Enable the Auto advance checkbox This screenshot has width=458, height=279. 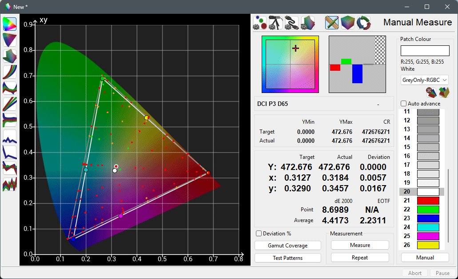pyautogui.click(x=404, y=103)
